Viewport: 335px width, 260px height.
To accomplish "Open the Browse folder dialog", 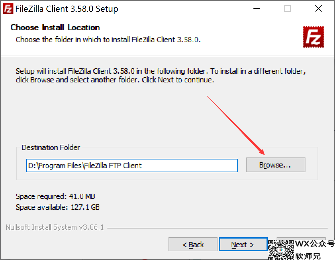I will [x=276, y=165].
